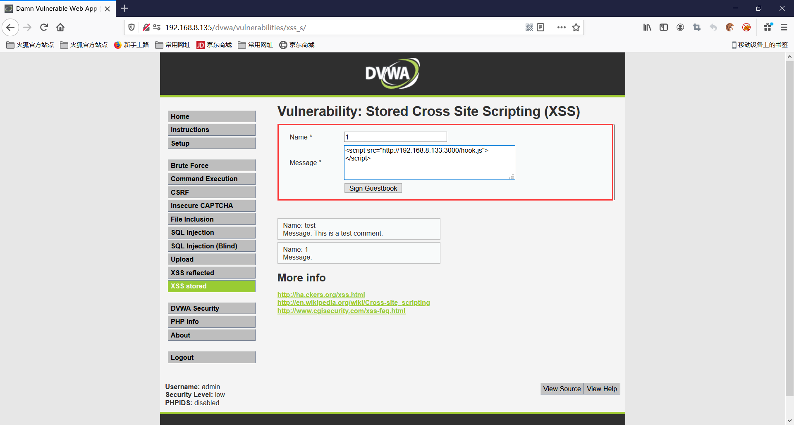Open Instructions menu item
This screenshot has width=794, height=425.
tap(212, 130)
